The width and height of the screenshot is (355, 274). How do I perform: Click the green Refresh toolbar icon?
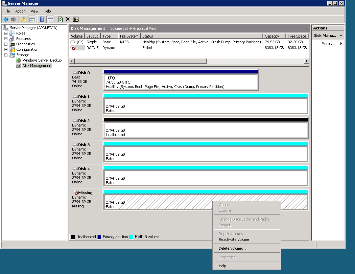click(60, 20)
